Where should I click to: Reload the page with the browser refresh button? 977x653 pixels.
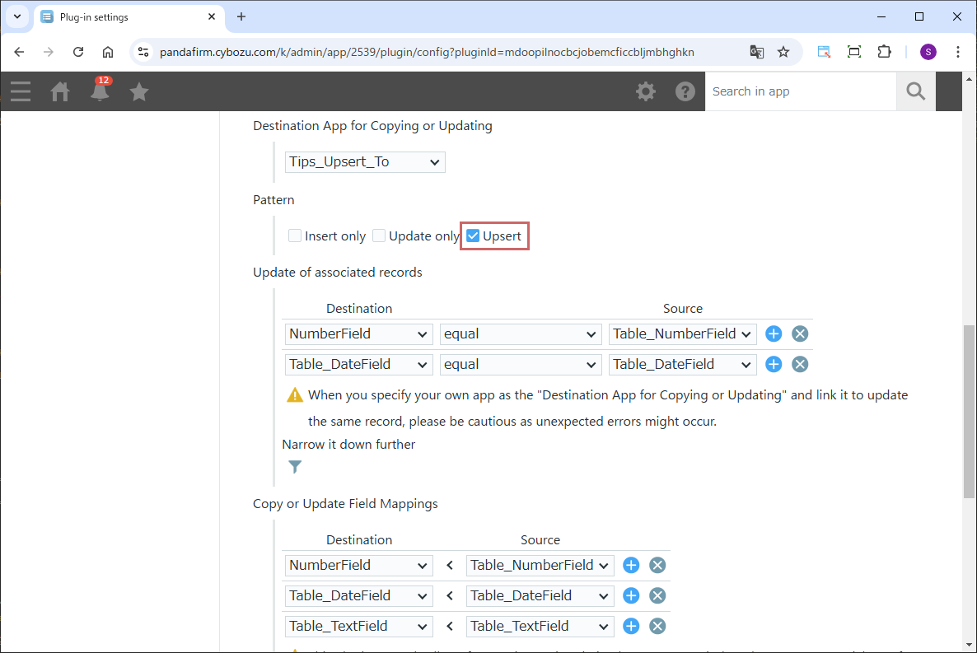point(78,52)
